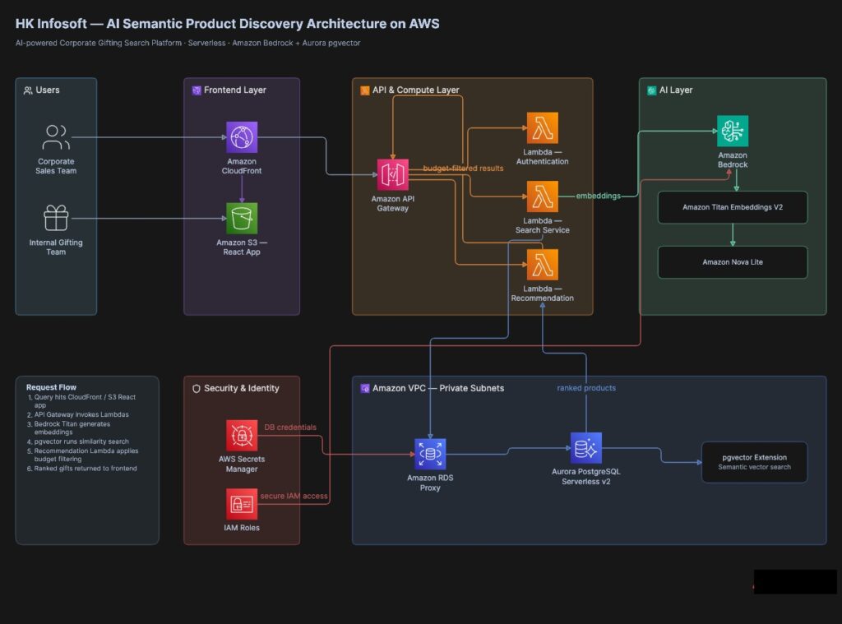Click the 'Semantic vector search' caption

pyautogui.click(x=755, y=467)
